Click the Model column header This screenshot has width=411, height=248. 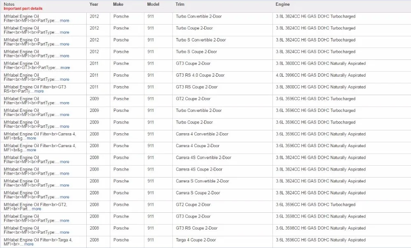(153, 4)
